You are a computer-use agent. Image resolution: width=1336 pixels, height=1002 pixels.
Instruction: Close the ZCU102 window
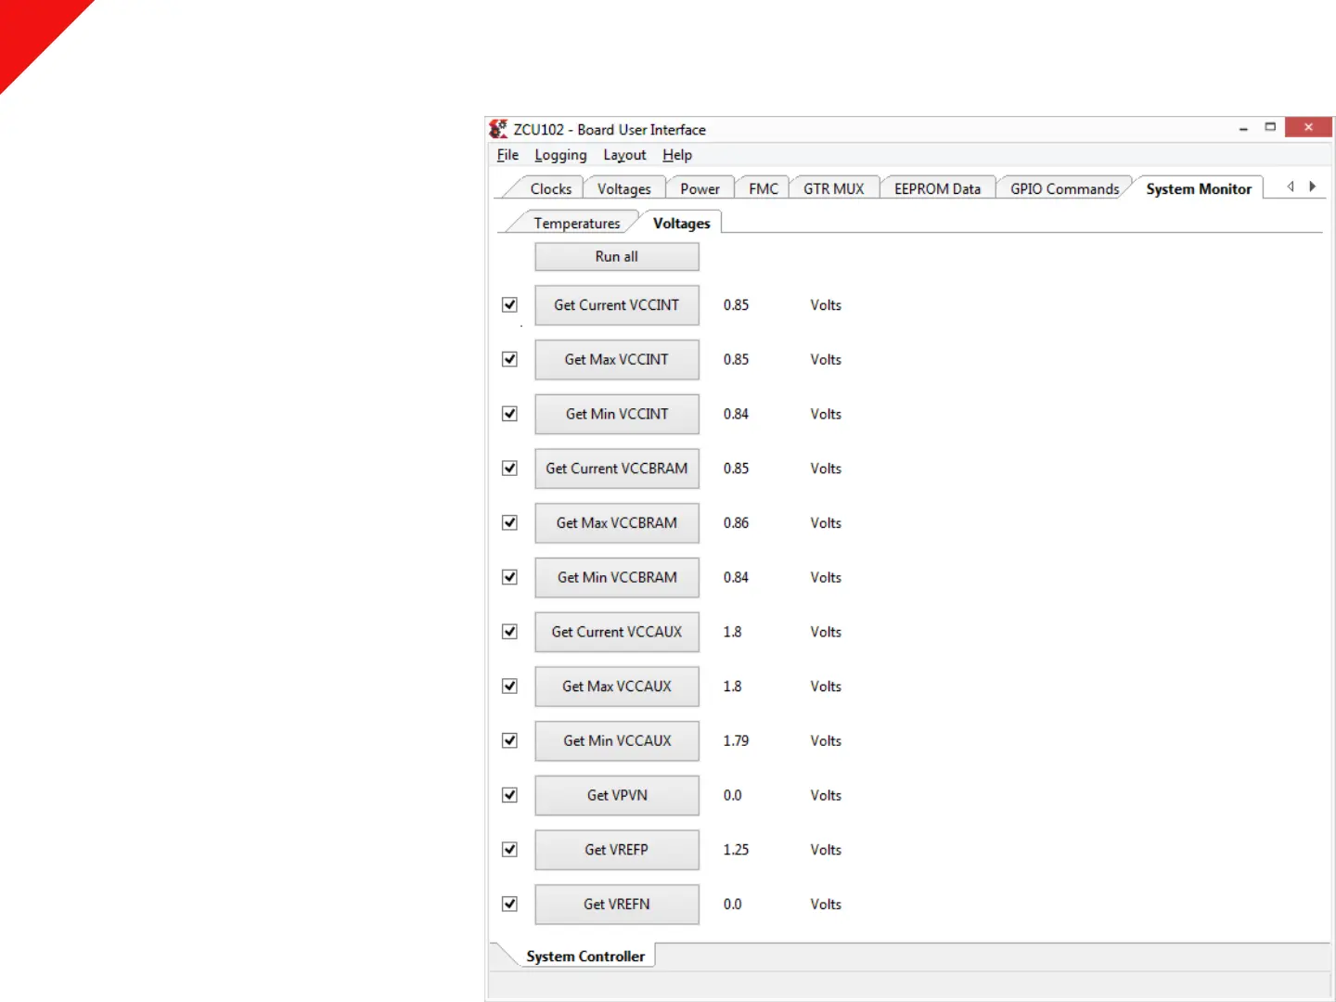(x=1308, y=127)
